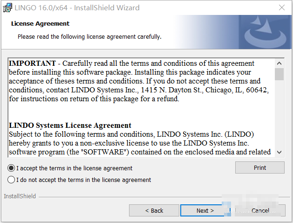
Task: Close the InstallShield Wizard window
Action: click(282, 7)
